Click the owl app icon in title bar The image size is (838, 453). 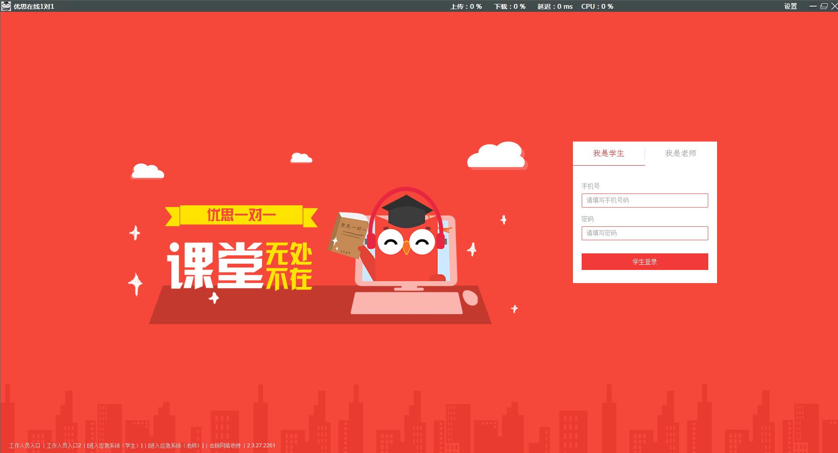pyautogui.click(x=6, y=6)
